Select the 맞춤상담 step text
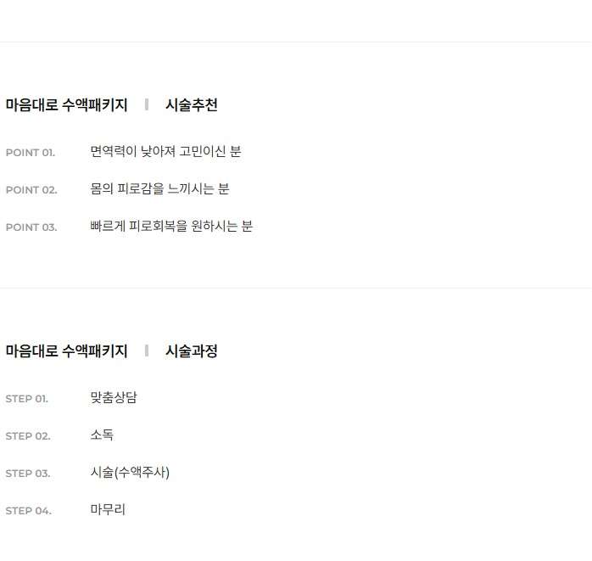This screenshot has height=561, width=592. pos(114,397)
